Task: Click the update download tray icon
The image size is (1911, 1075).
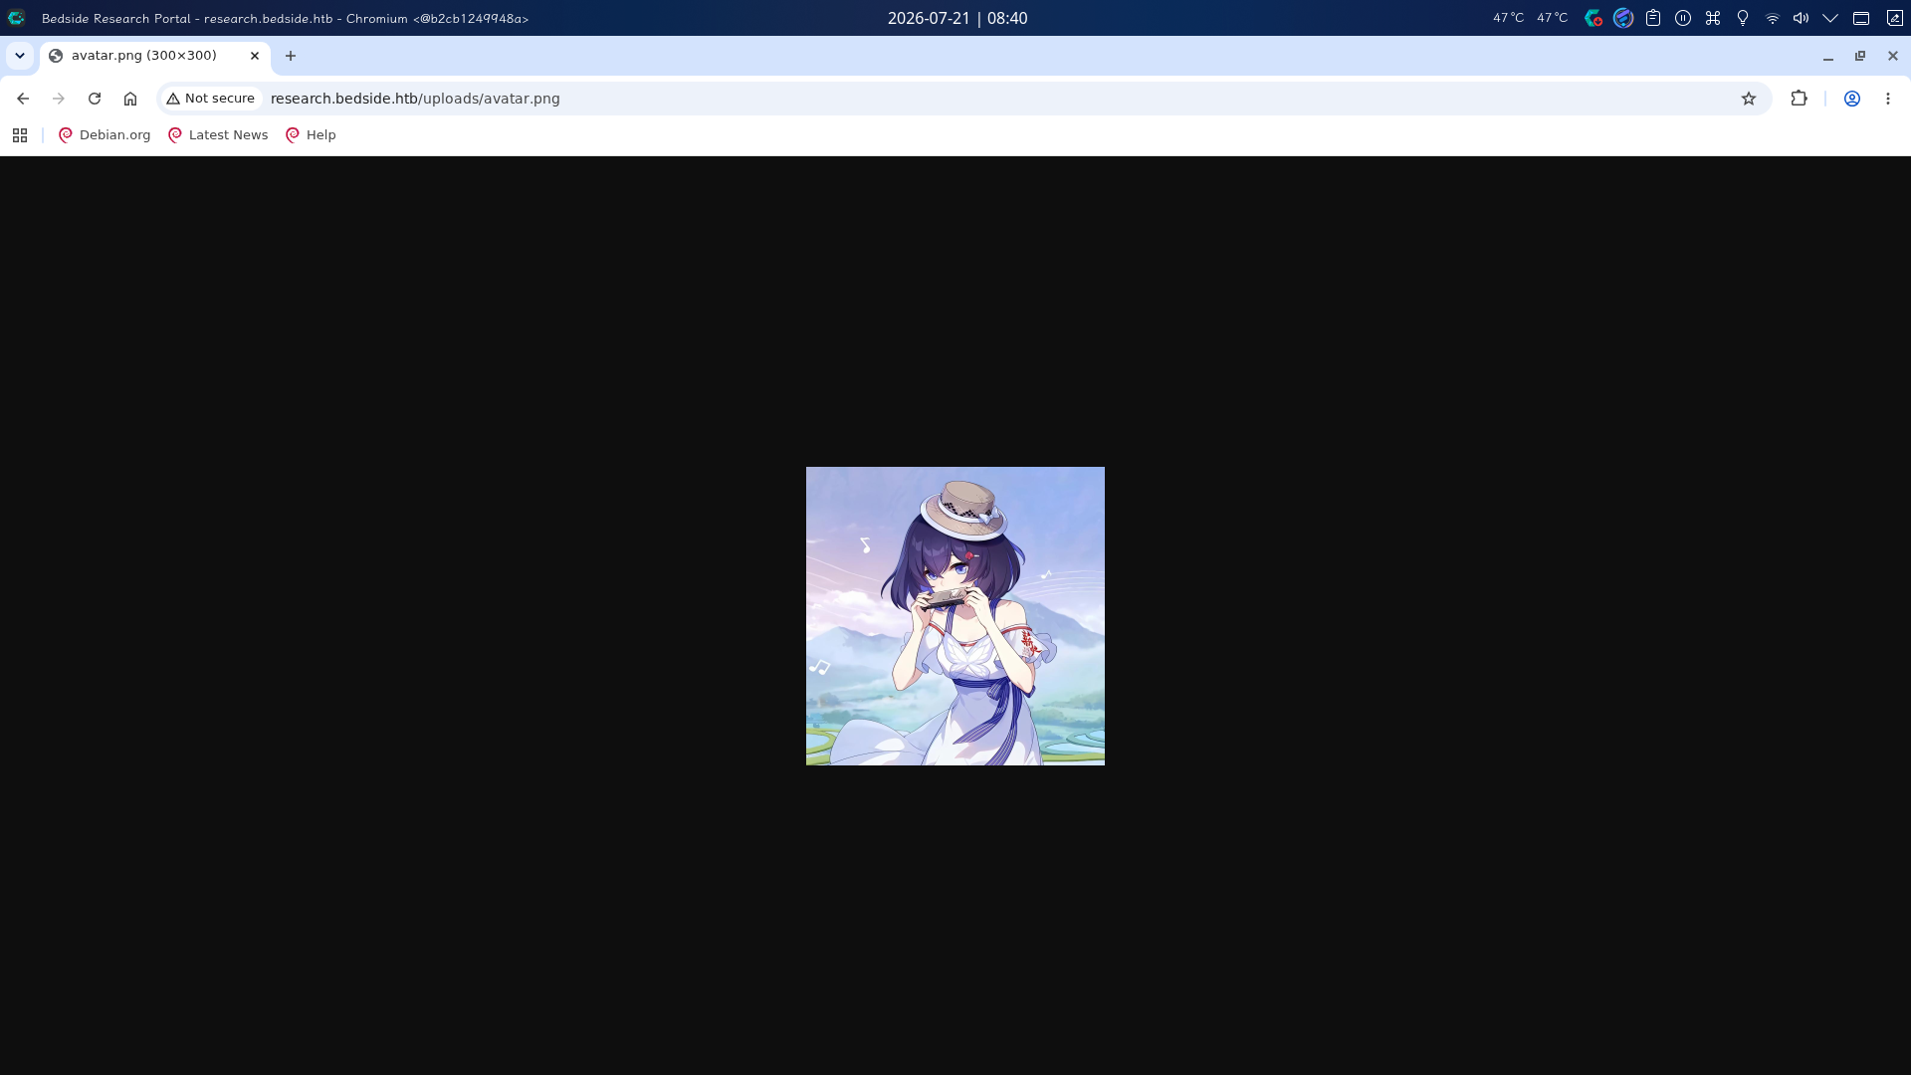Action: click(x=1593, y=18)
